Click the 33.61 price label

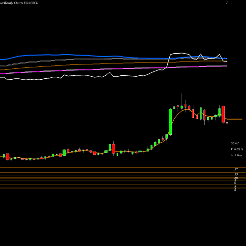[x=235, y=143]
